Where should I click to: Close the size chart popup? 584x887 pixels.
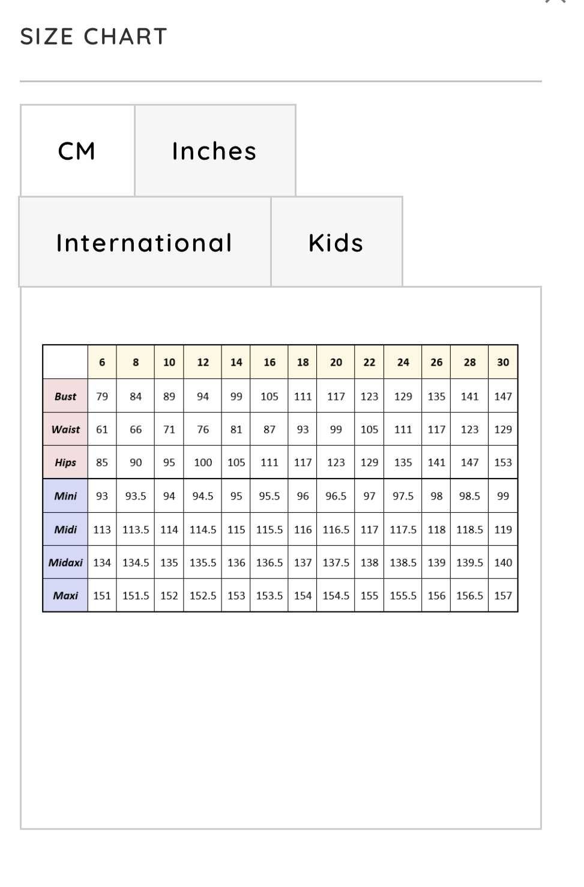click(556, 2)
